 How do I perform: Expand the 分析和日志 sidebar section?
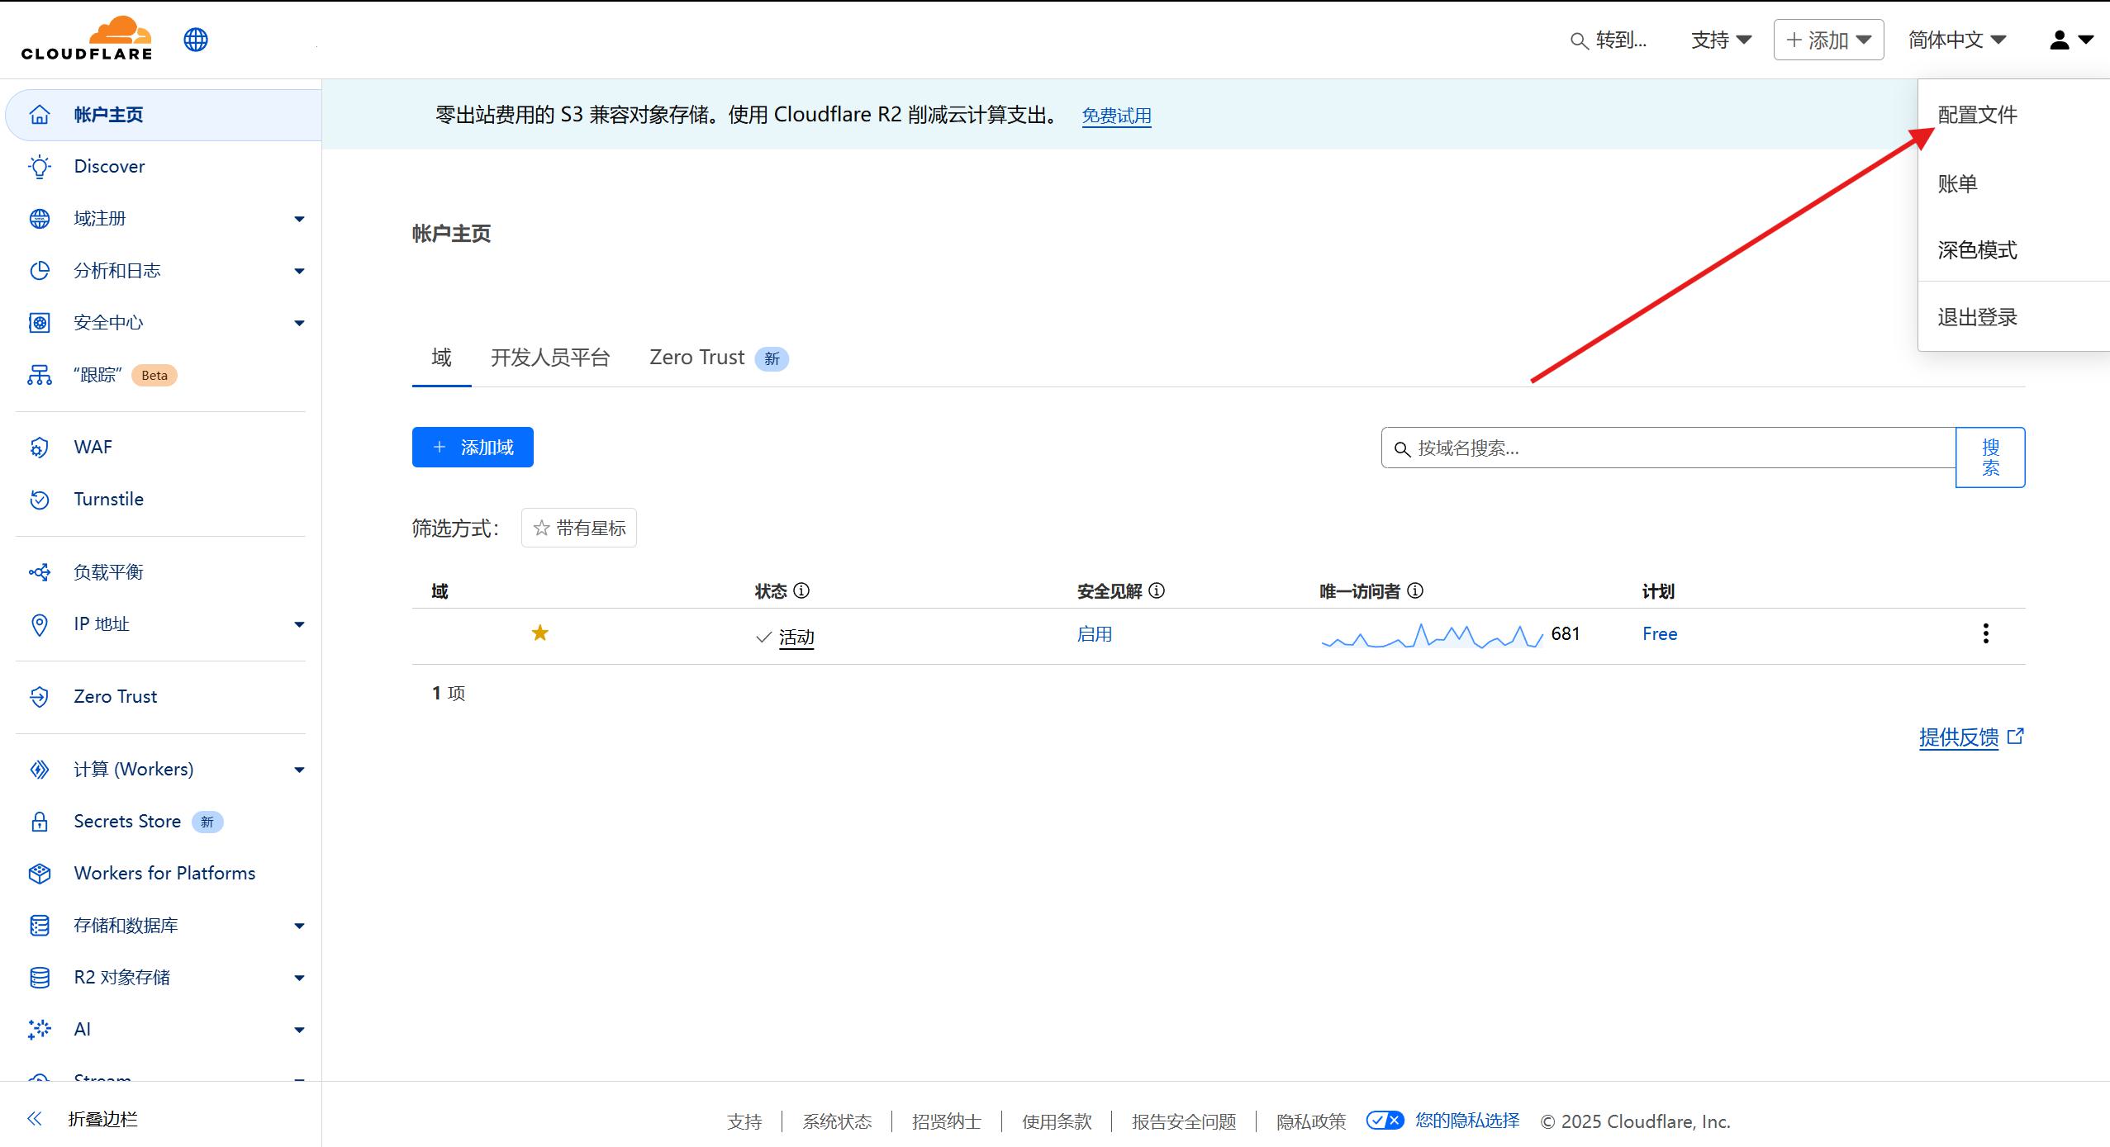[x=299, y=271]
